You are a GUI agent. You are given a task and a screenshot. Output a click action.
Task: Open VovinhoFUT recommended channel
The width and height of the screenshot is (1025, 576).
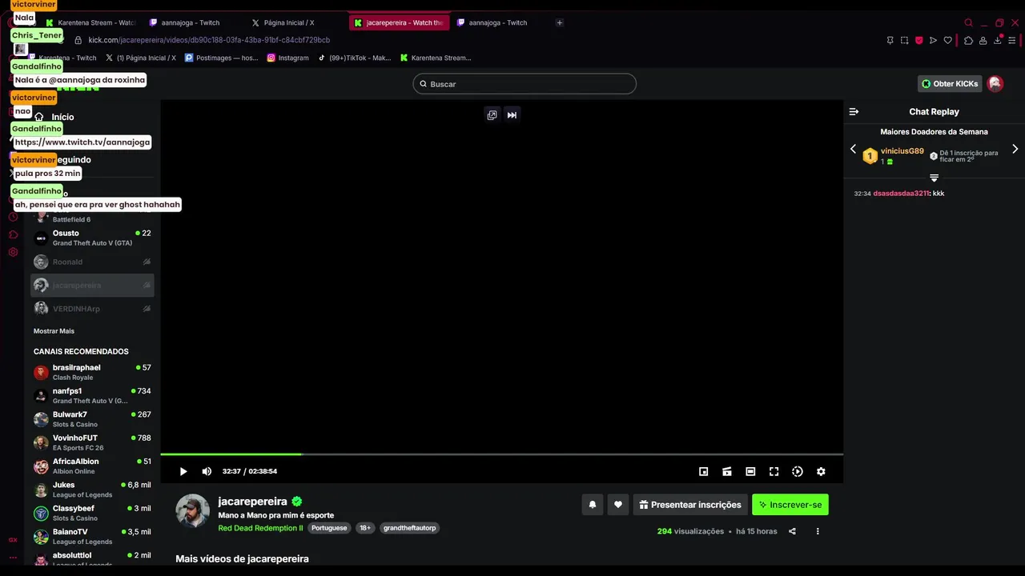(92, 442)
